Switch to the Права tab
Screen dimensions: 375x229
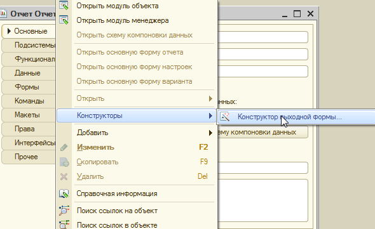tap(29, 129)
